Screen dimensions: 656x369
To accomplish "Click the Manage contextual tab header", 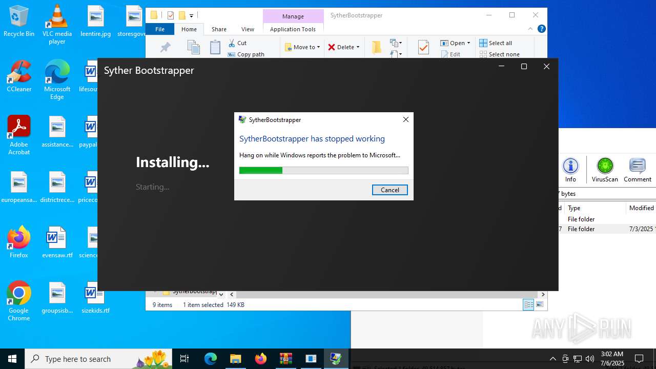I will click(293, 16).
